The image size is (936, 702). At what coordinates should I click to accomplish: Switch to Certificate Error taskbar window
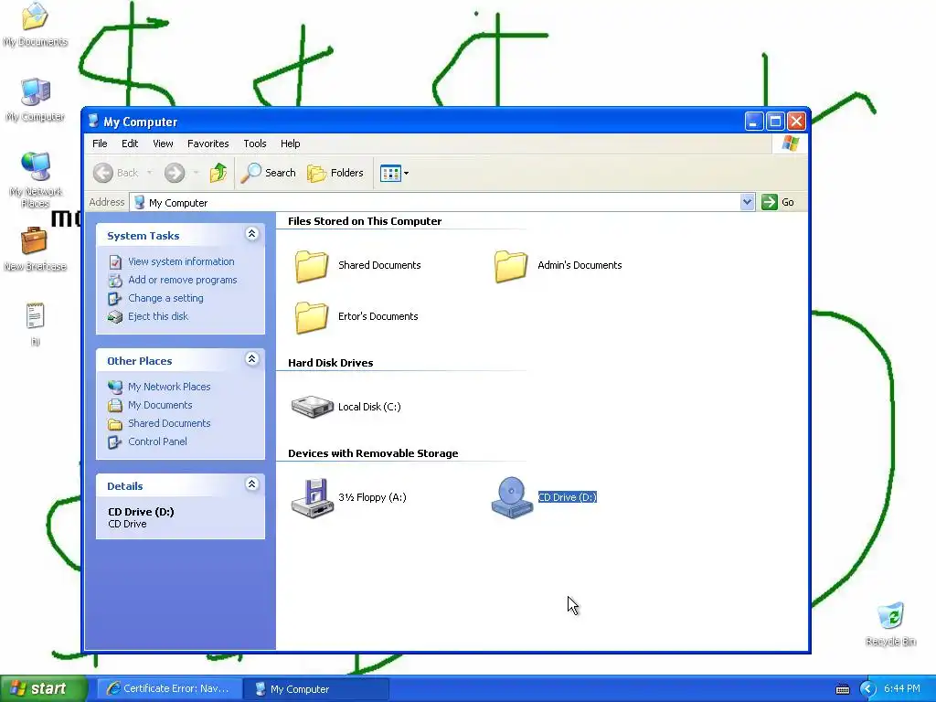168,689
